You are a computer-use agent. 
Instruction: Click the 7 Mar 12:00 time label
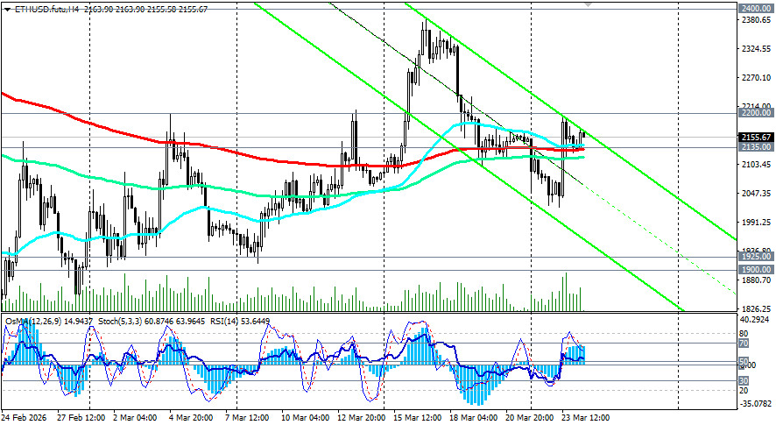click(247, 418)
